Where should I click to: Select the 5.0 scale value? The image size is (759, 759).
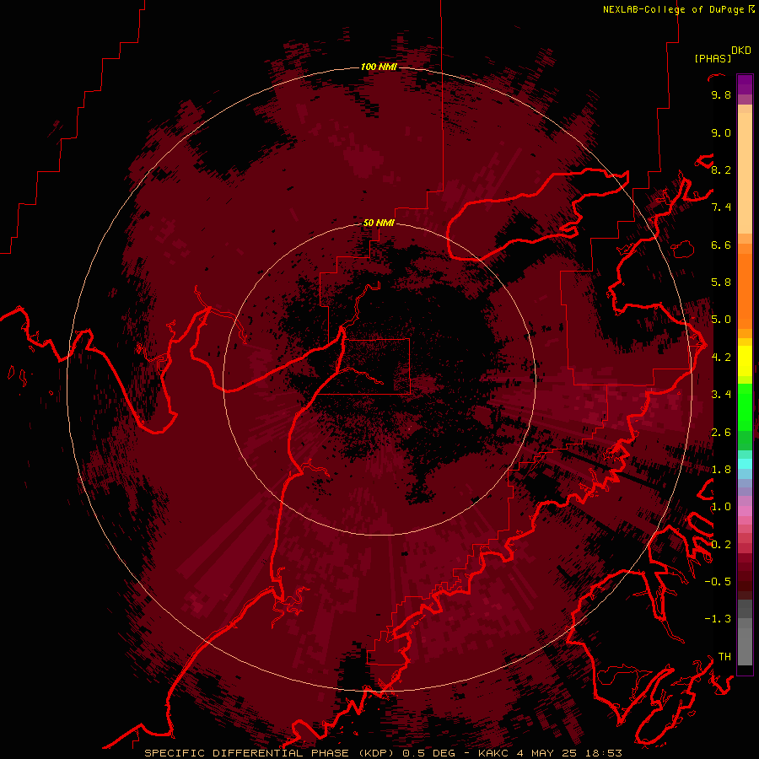(x=721, y=320)
